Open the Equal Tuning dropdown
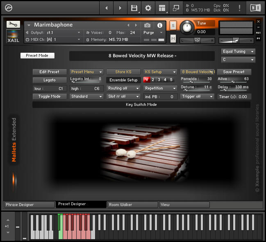The image size is (266, 242). click(238, 52)
